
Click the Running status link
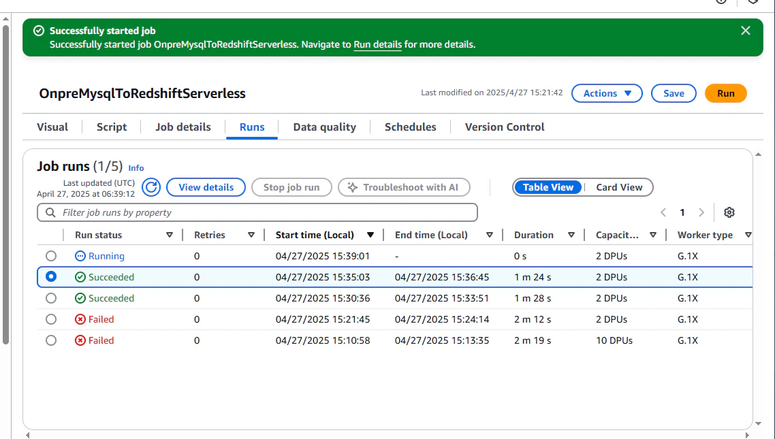tap(106, 256)
